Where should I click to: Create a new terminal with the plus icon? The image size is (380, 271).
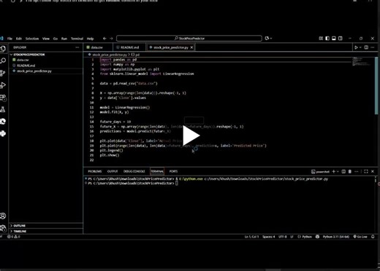(x=334, y=172)
